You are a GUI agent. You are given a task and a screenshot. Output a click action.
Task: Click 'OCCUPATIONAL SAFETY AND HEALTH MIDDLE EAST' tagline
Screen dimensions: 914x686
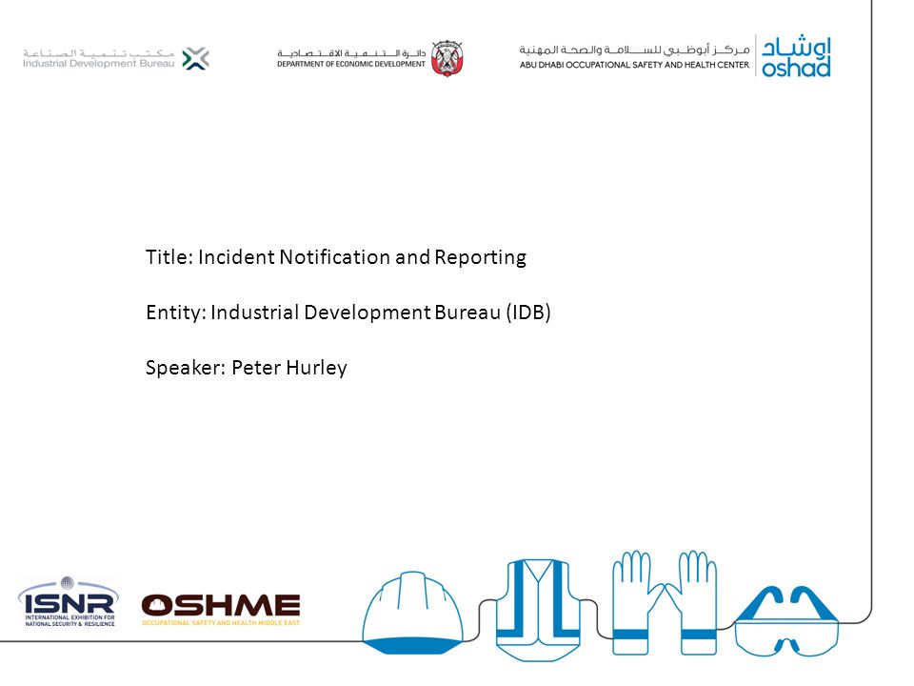point(221,623)
